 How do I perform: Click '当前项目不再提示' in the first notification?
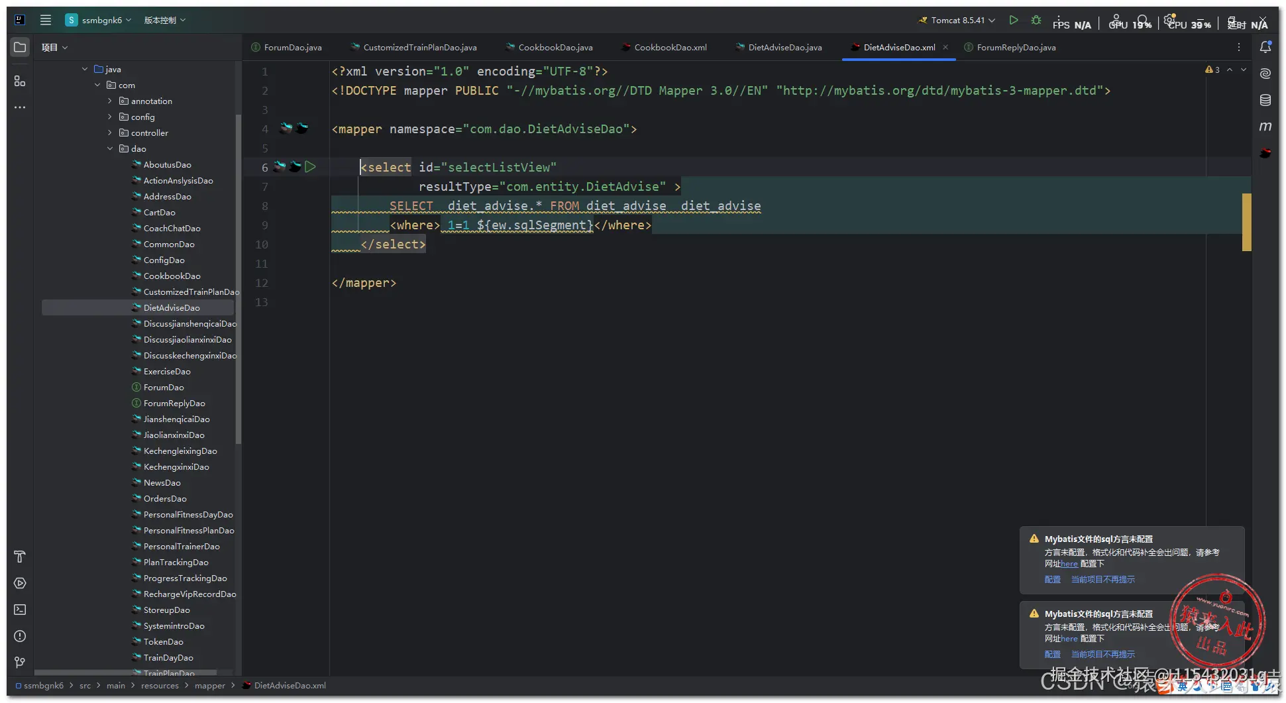click(x=1102, y=580)
